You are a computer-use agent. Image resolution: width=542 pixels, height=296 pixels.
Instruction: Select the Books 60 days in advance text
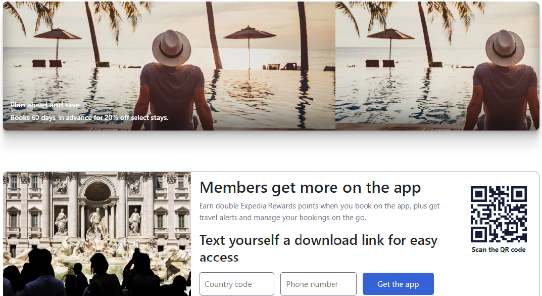click(x=89, y=117)
